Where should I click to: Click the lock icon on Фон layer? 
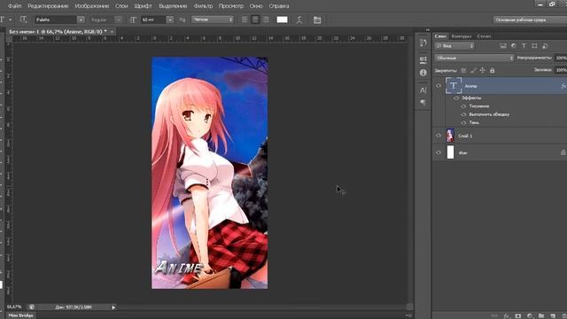(563, 152)
